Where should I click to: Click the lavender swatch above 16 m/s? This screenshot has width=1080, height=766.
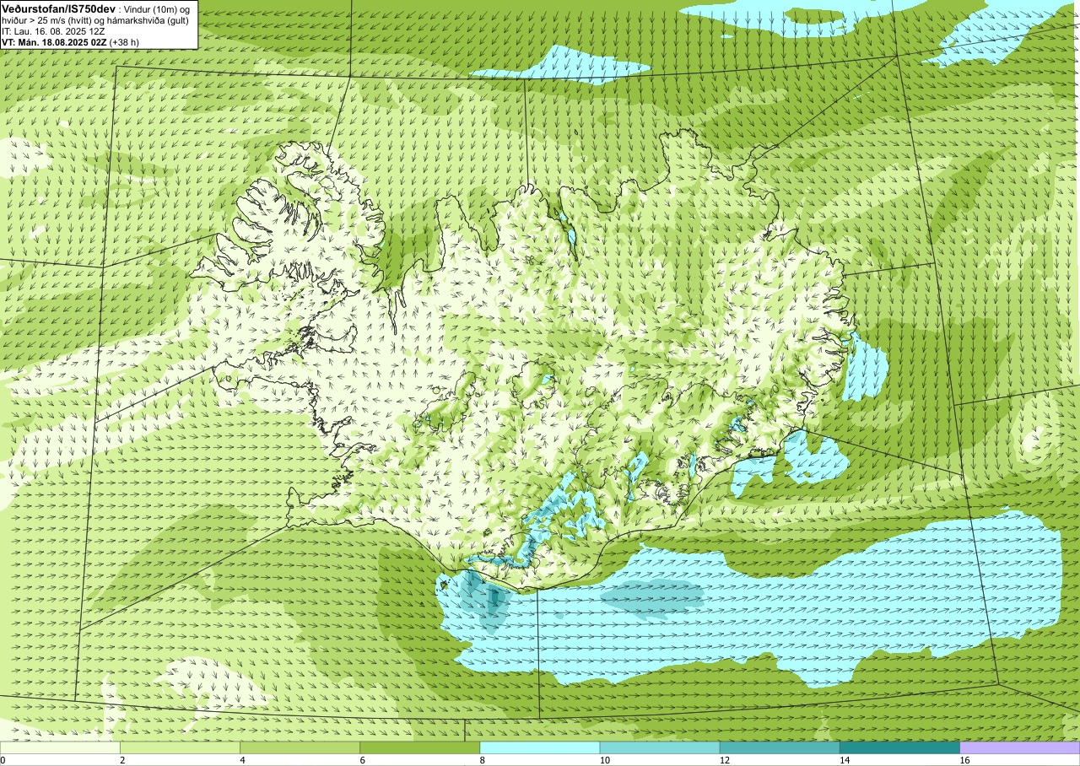[x=1020, y=747]
